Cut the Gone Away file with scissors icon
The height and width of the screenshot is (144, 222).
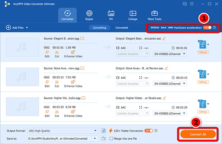(57, 84)
